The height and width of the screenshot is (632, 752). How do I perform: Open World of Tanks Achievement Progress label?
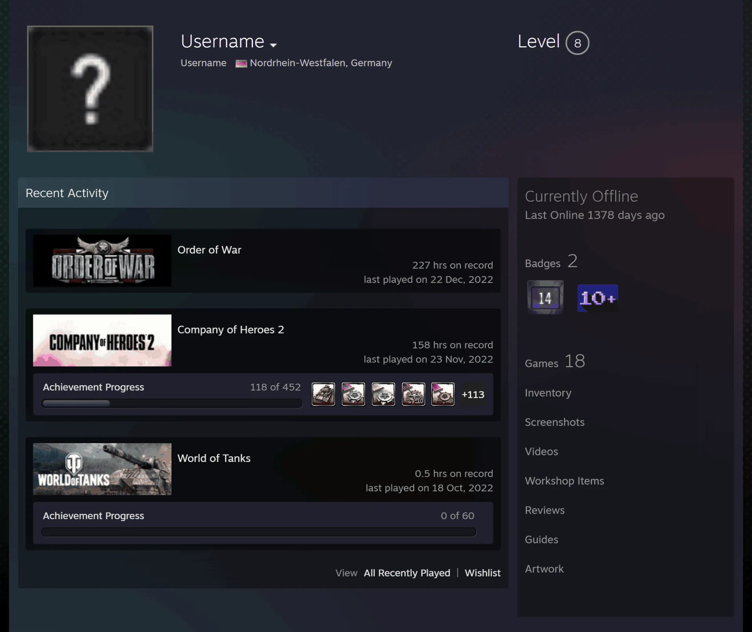click(93, 516)
